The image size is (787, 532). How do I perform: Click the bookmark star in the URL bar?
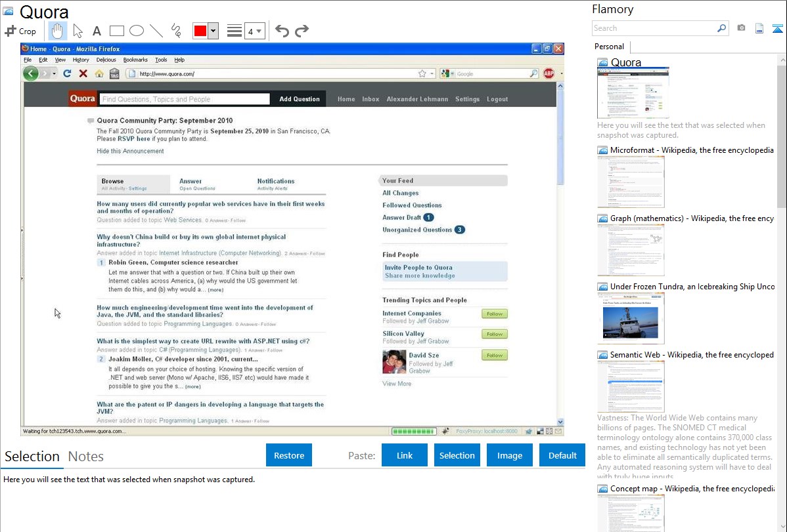422,73
